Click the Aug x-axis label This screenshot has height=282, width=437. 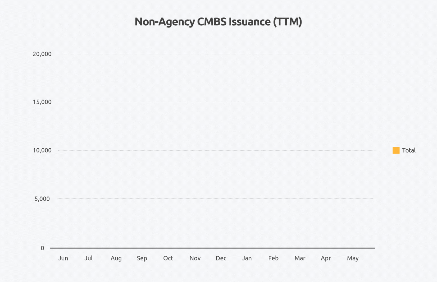point(116,258)
